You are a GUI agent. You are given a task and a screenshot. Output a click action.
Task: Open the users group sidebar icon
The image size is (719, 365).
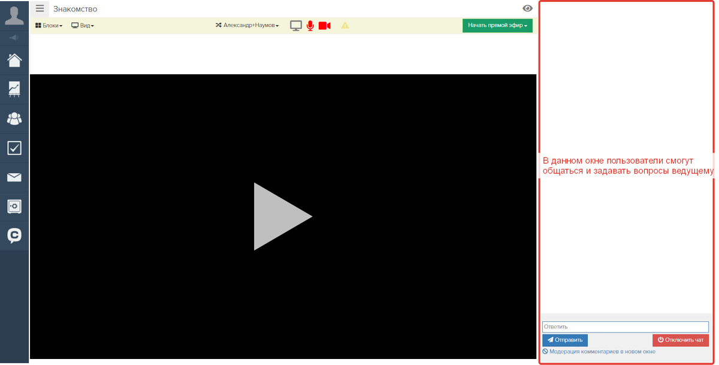pos(14,119)
